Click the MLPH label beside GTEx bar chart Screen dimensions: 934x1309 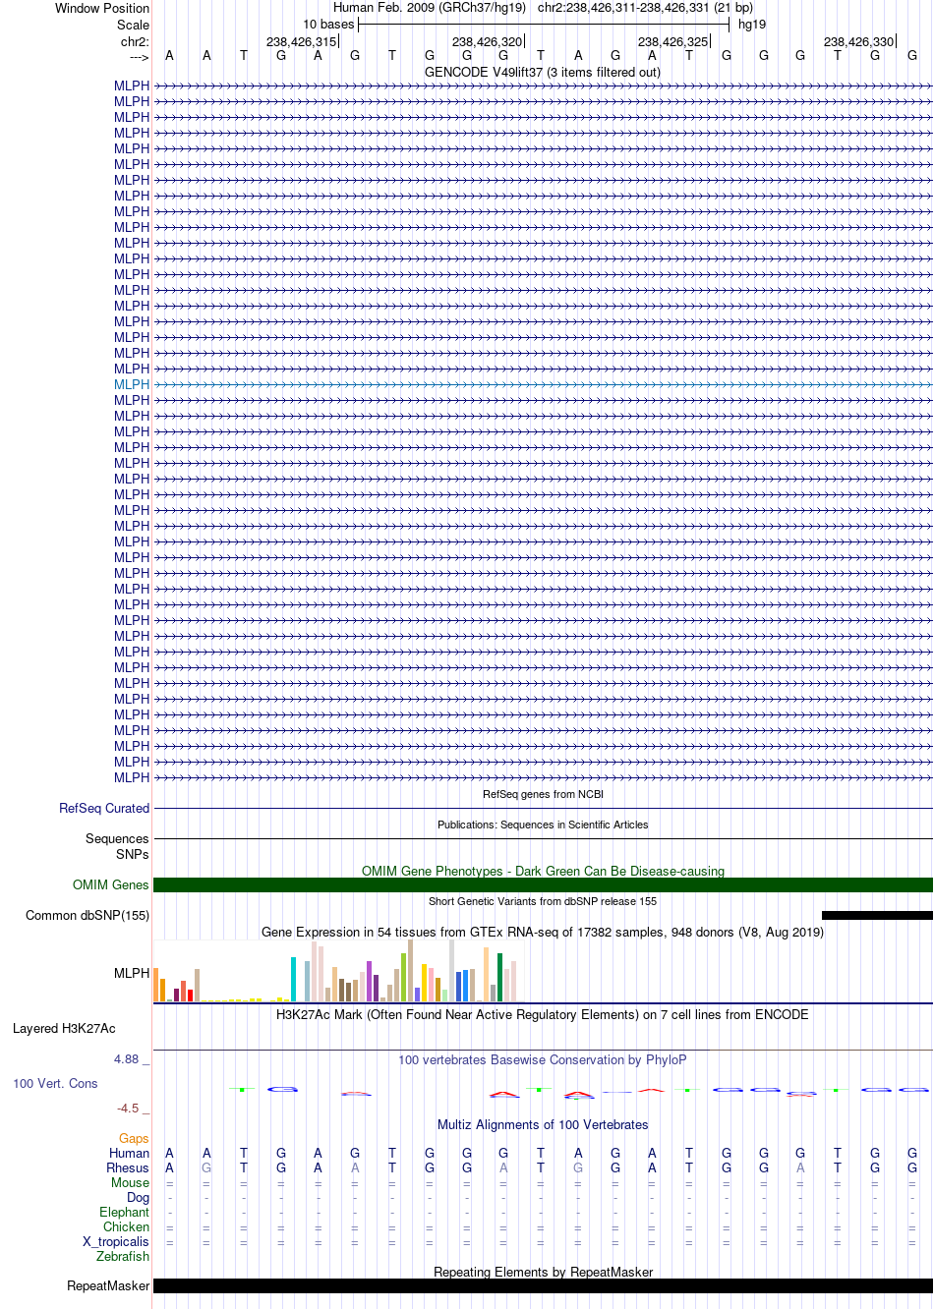pyautogui.click(x=132, y=973)
